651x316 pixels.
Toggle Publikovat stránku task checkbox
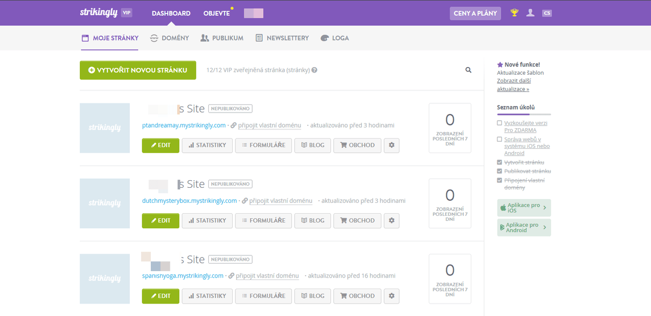click(500, 171)
